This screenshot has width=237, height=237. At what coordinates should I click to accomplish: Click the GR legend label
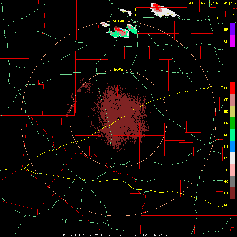(226, 100)
